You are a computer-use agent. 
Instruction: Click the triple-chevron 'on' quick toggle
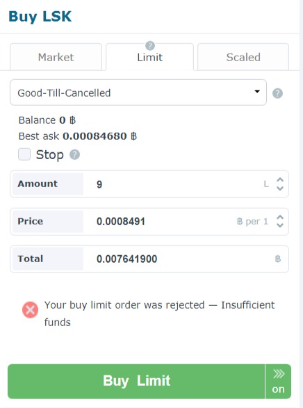click(278, 381)
